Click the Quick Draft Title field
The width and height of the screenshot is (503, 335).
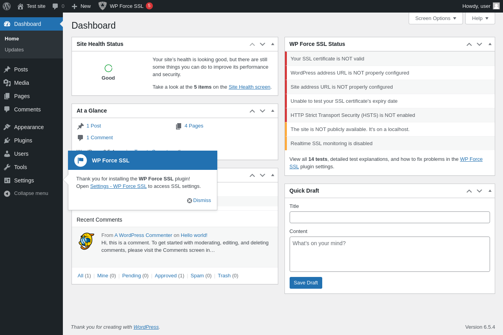coord(390,217)
